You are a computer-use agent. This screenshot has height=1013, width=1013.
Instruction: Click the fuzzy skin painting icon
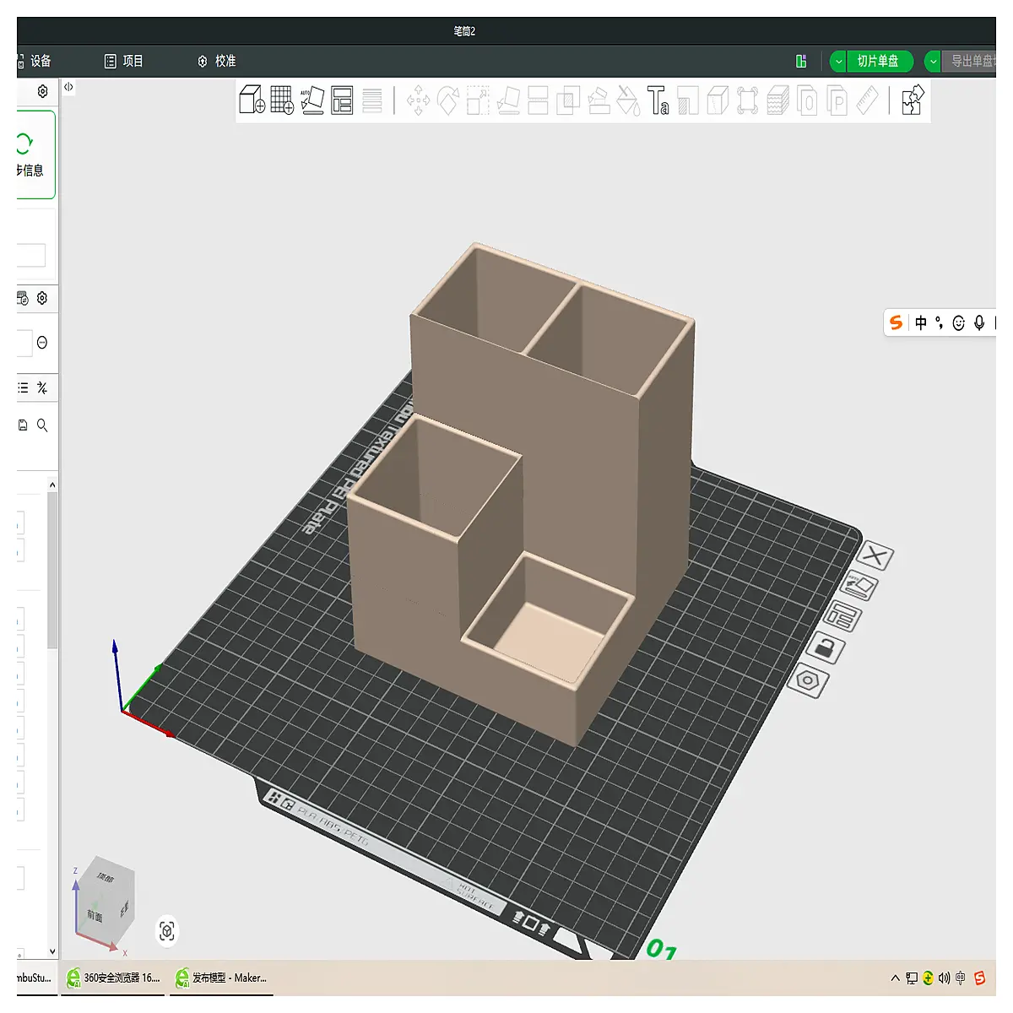pos(777,100)
